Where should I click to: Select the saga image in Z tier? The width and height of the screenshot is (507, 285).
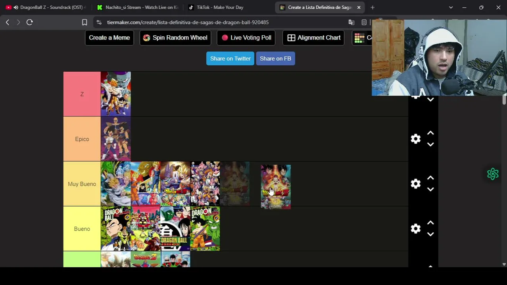(x=116, y=94)
